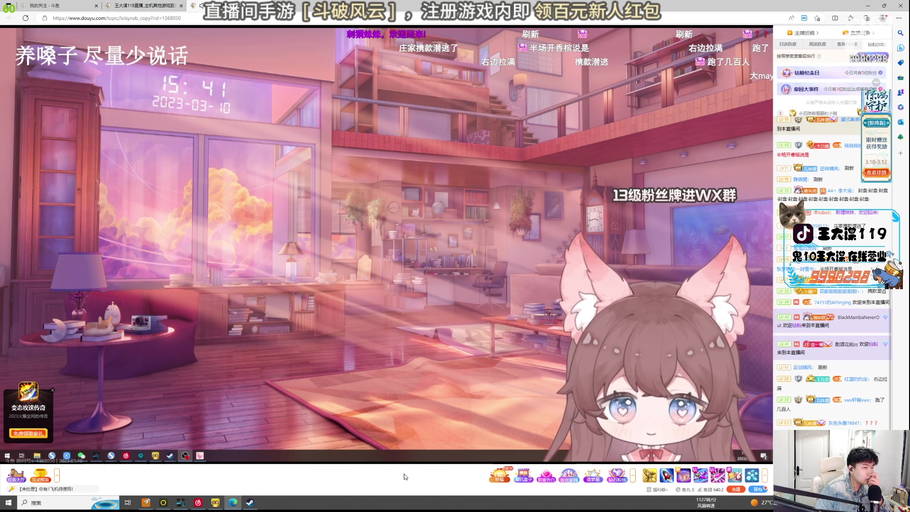Open 直播回看 replay link
The width and height of the screenshot is (910, 512).
coord(858,33)
